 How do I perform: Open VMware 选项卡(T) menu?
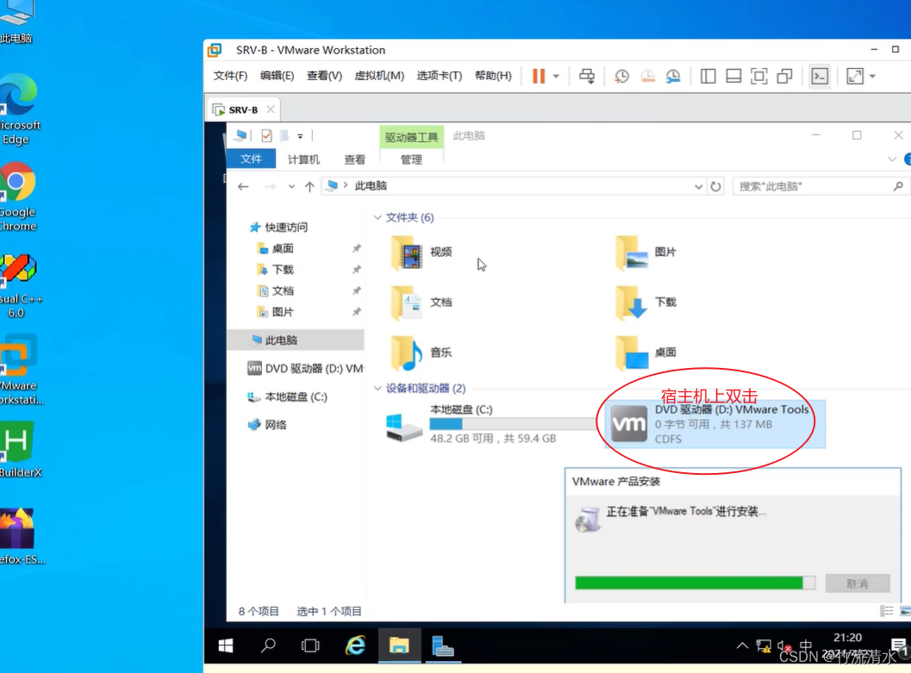440,76
